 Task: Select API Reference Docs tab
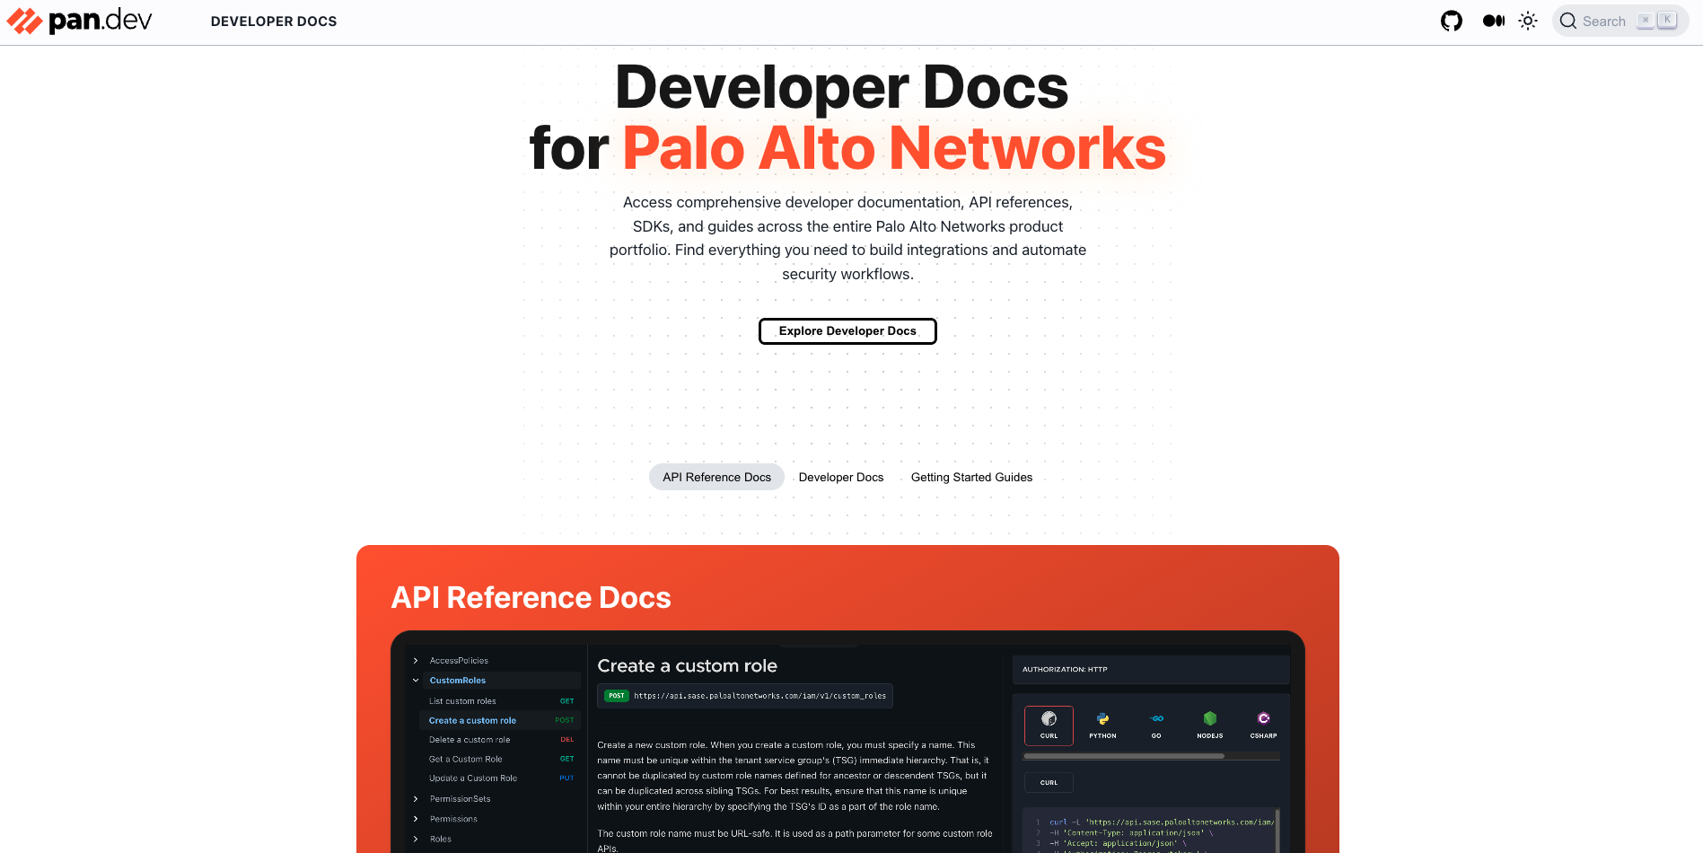pos(716,477)
